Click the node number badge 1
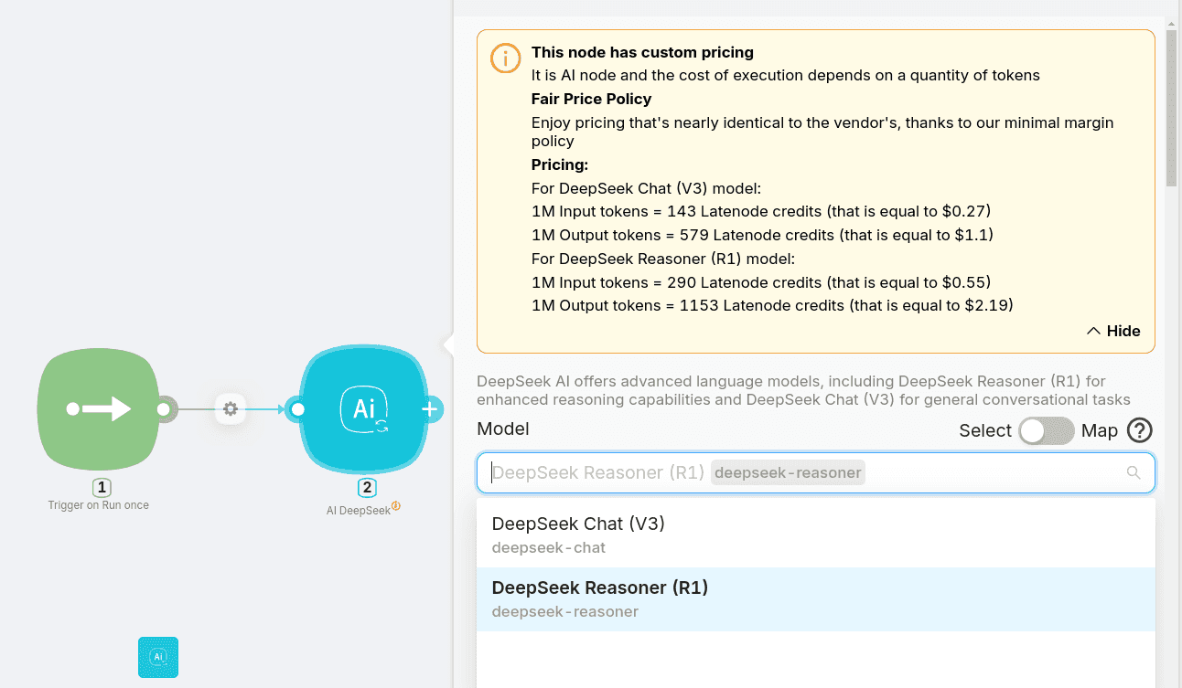The width and height of the screenshot is (1182, 688). point(102,488)
